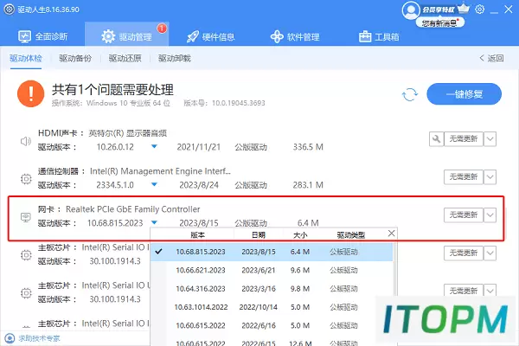Open the 工具箱 tab
519x346 pixels.
coord(379,36)
